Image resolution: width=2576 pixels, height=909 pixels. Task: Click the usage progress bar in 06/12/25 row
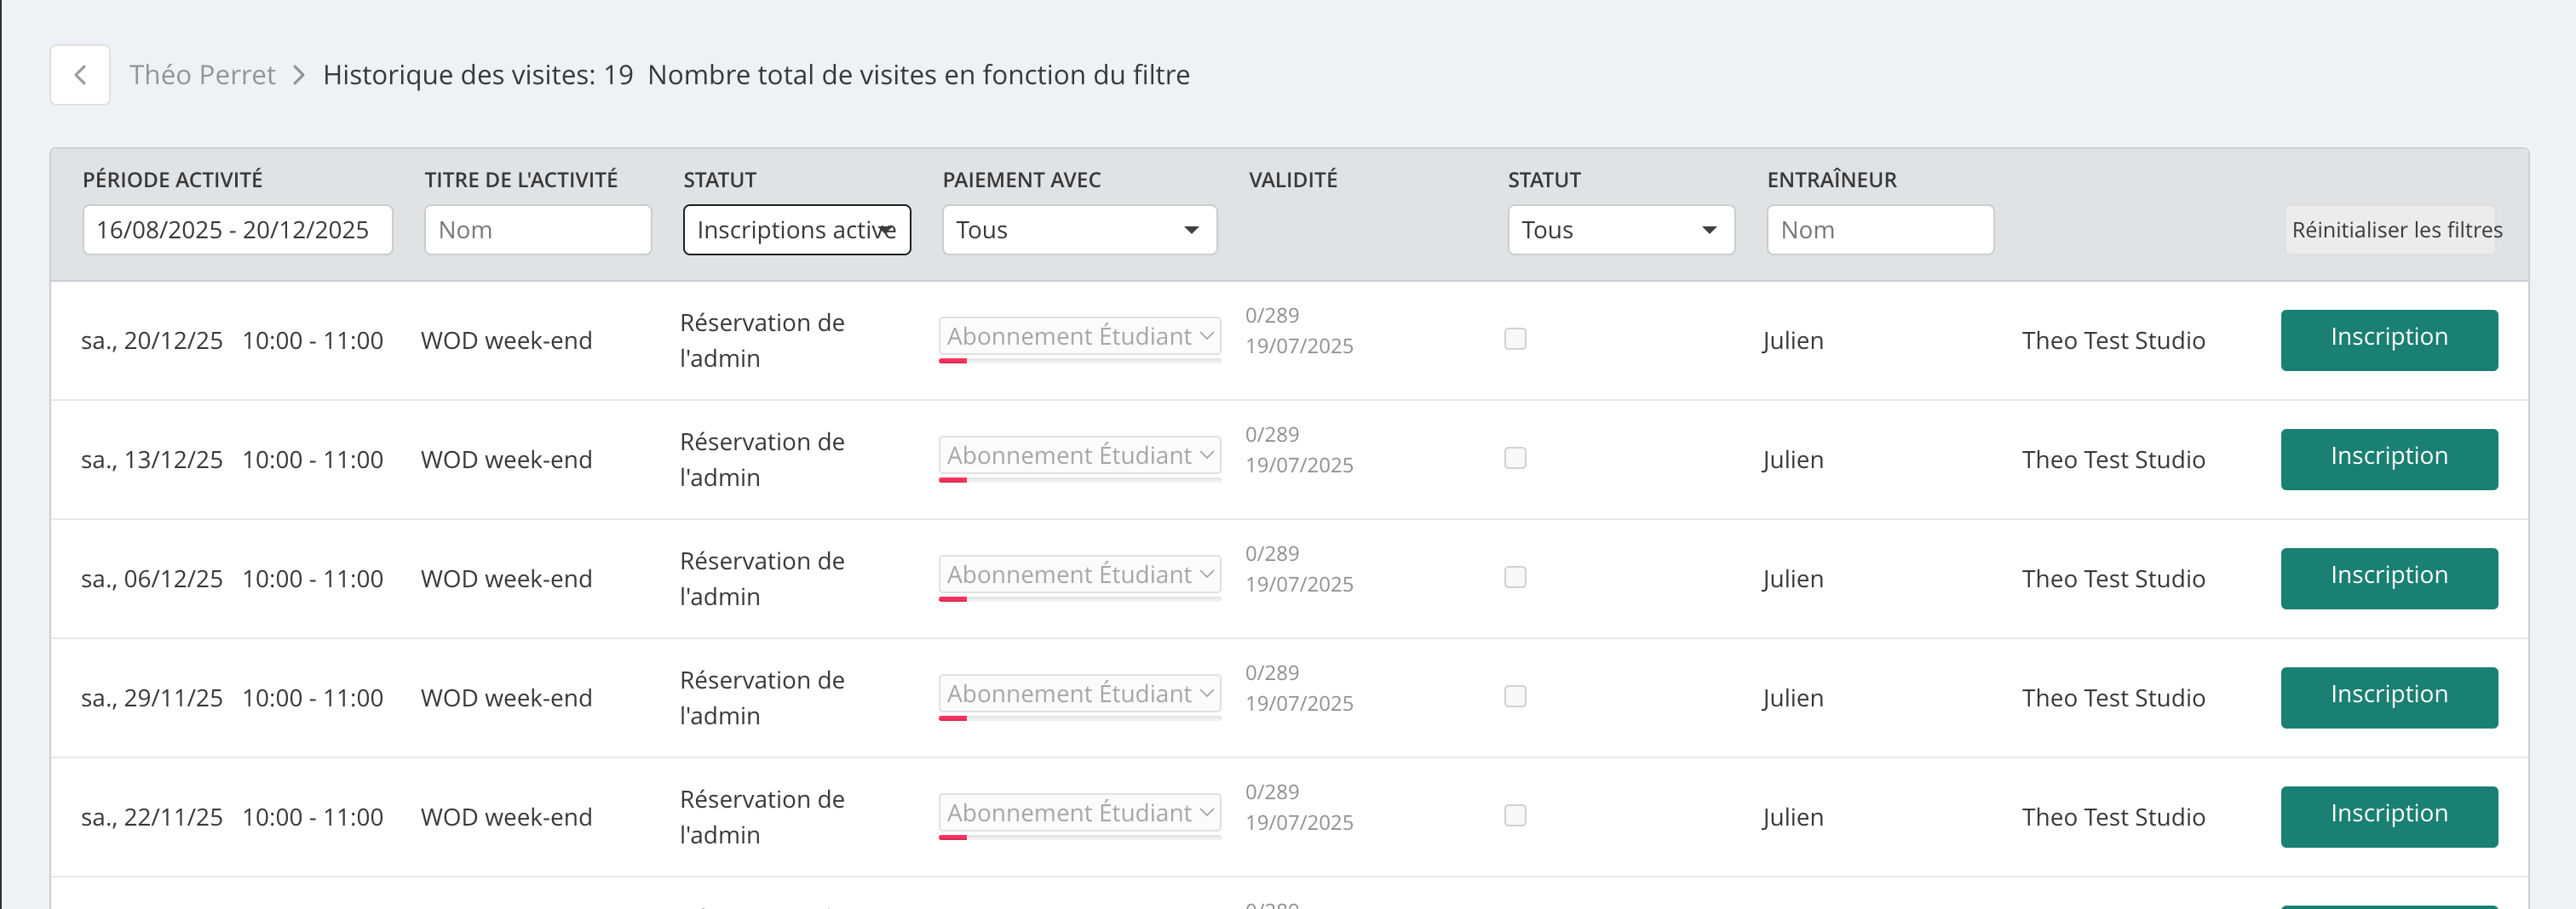click(x=1080, y=598)
